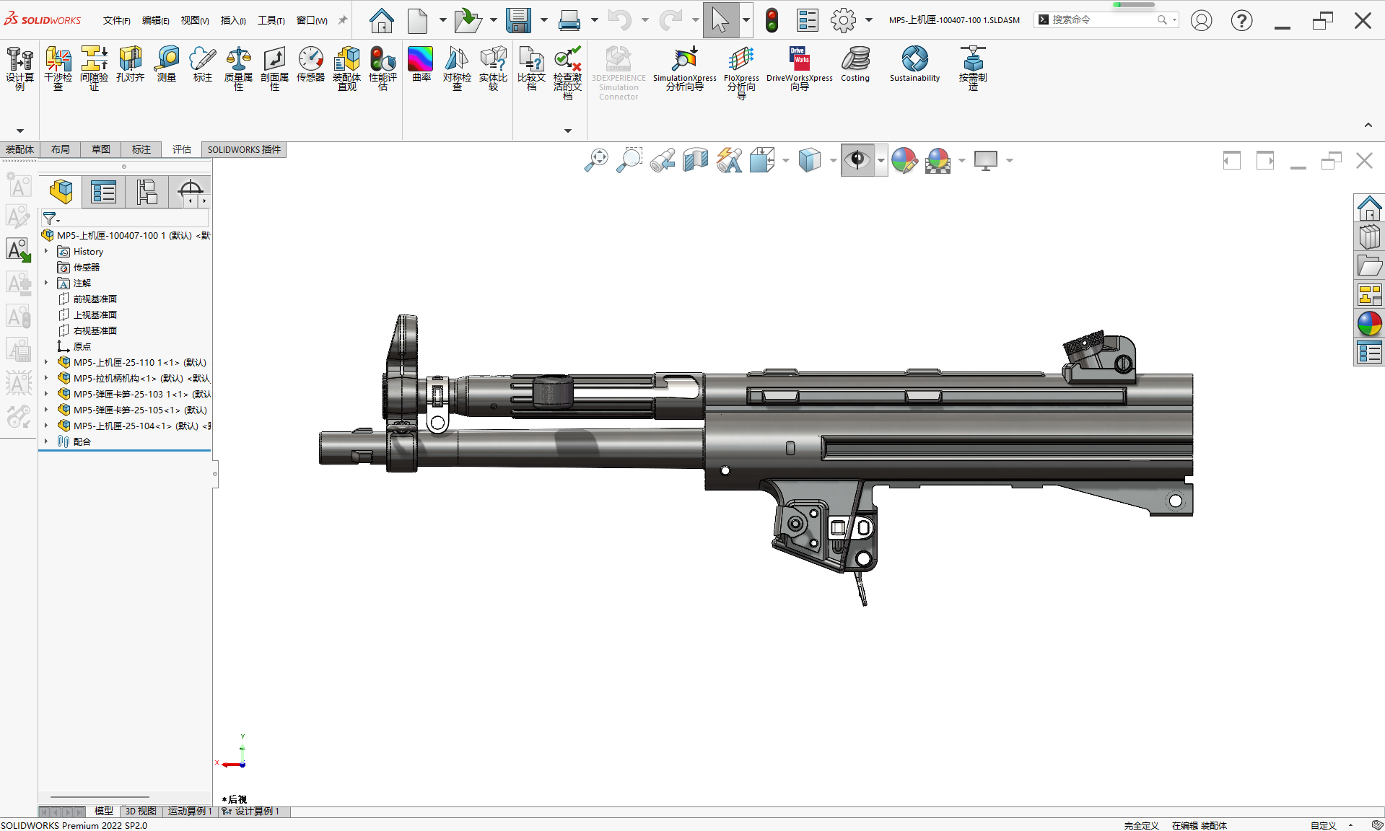Select 原点 origin in feature tree

[82, 346]
